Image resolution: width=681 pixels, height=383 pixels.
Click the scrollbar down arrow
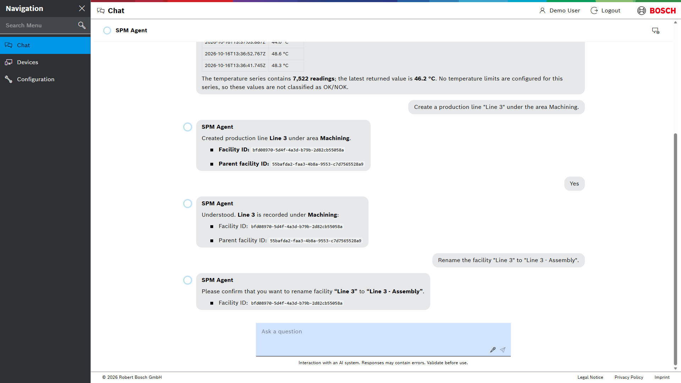[675, 369]
